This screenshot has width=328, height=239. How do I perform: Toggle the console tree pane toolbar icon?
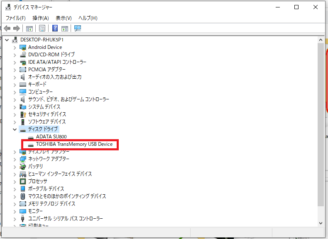click(x=29, y=29)
